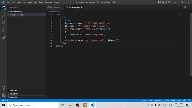This screenshot has height=108, width=192.
Task: Expand the Timeline section
Action: tap(26, 94)
